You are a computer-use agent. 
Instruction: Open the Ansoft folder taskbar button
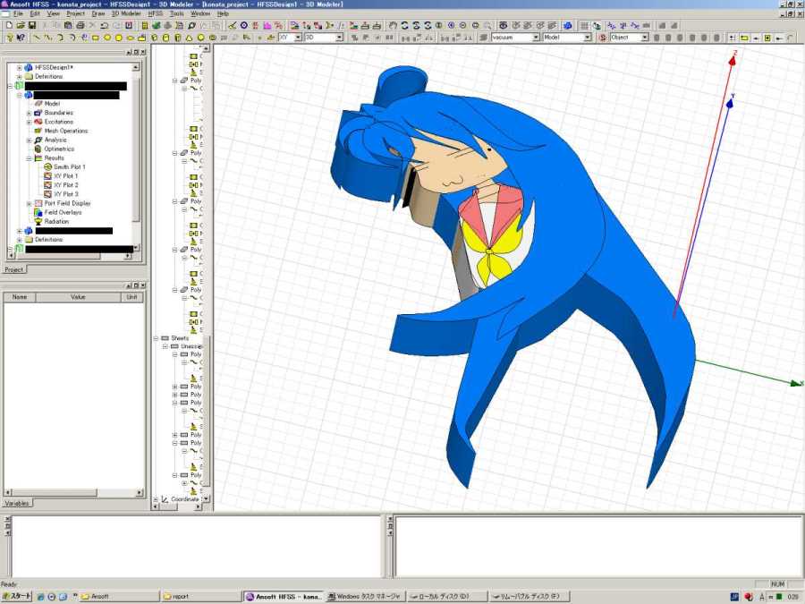119,596
